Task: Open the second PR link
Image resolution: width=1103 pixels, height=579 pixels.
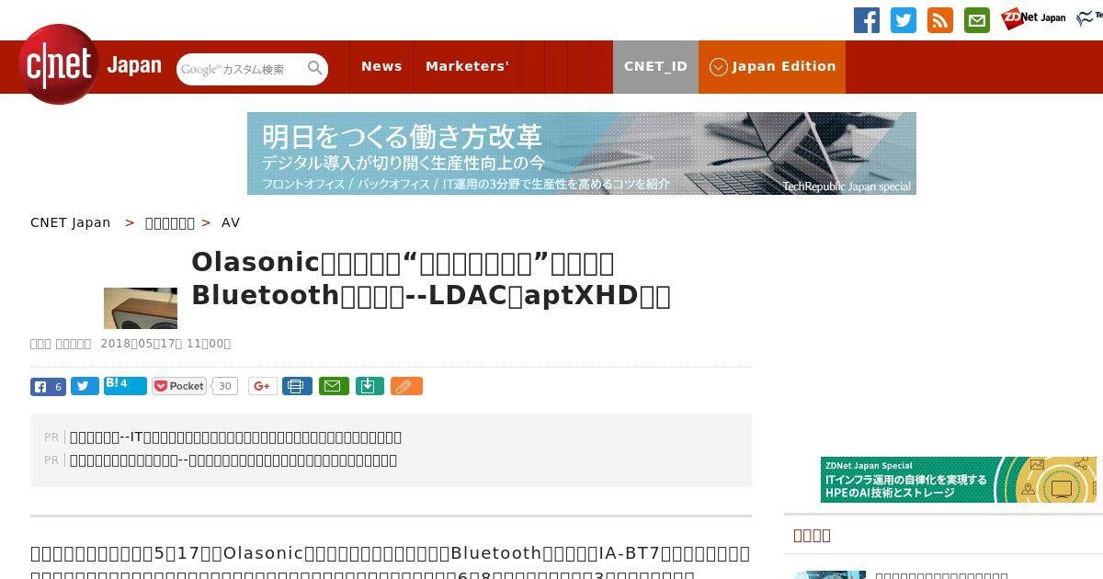Action: (233, 460)
